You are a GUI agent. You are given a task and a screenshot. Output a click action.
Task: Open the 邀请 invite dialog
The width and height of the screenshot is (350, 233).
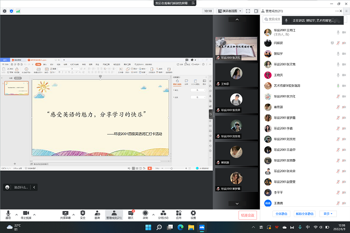tap(97, 215)
